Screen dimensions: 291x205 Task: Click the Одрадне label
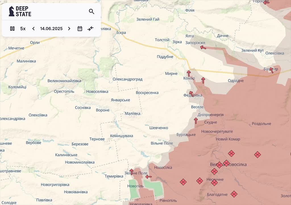click(x=236, y=81)
